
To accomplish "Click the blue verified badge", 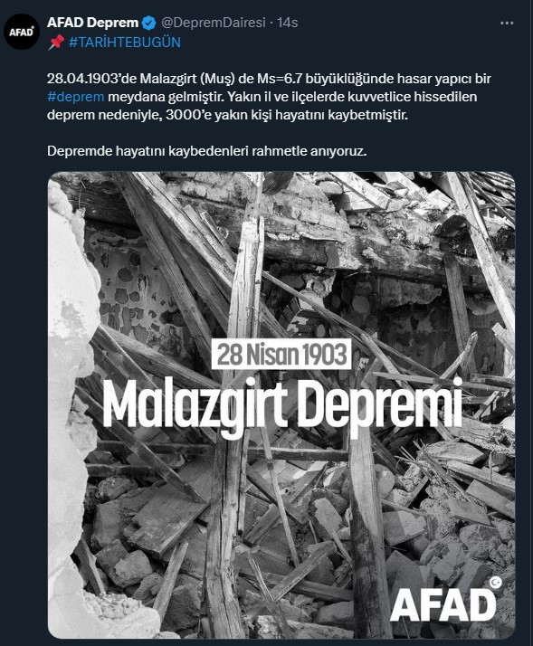I will pyautogui.click(x=148, y=24).
